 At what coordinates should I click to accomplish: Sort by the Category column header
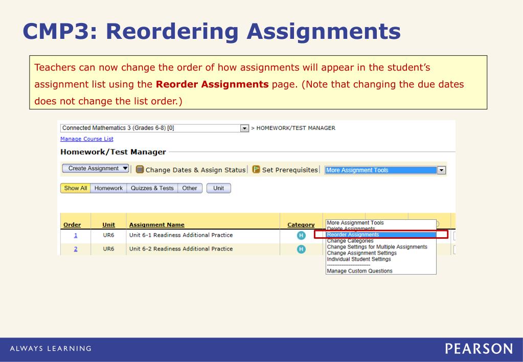(301, 225)
